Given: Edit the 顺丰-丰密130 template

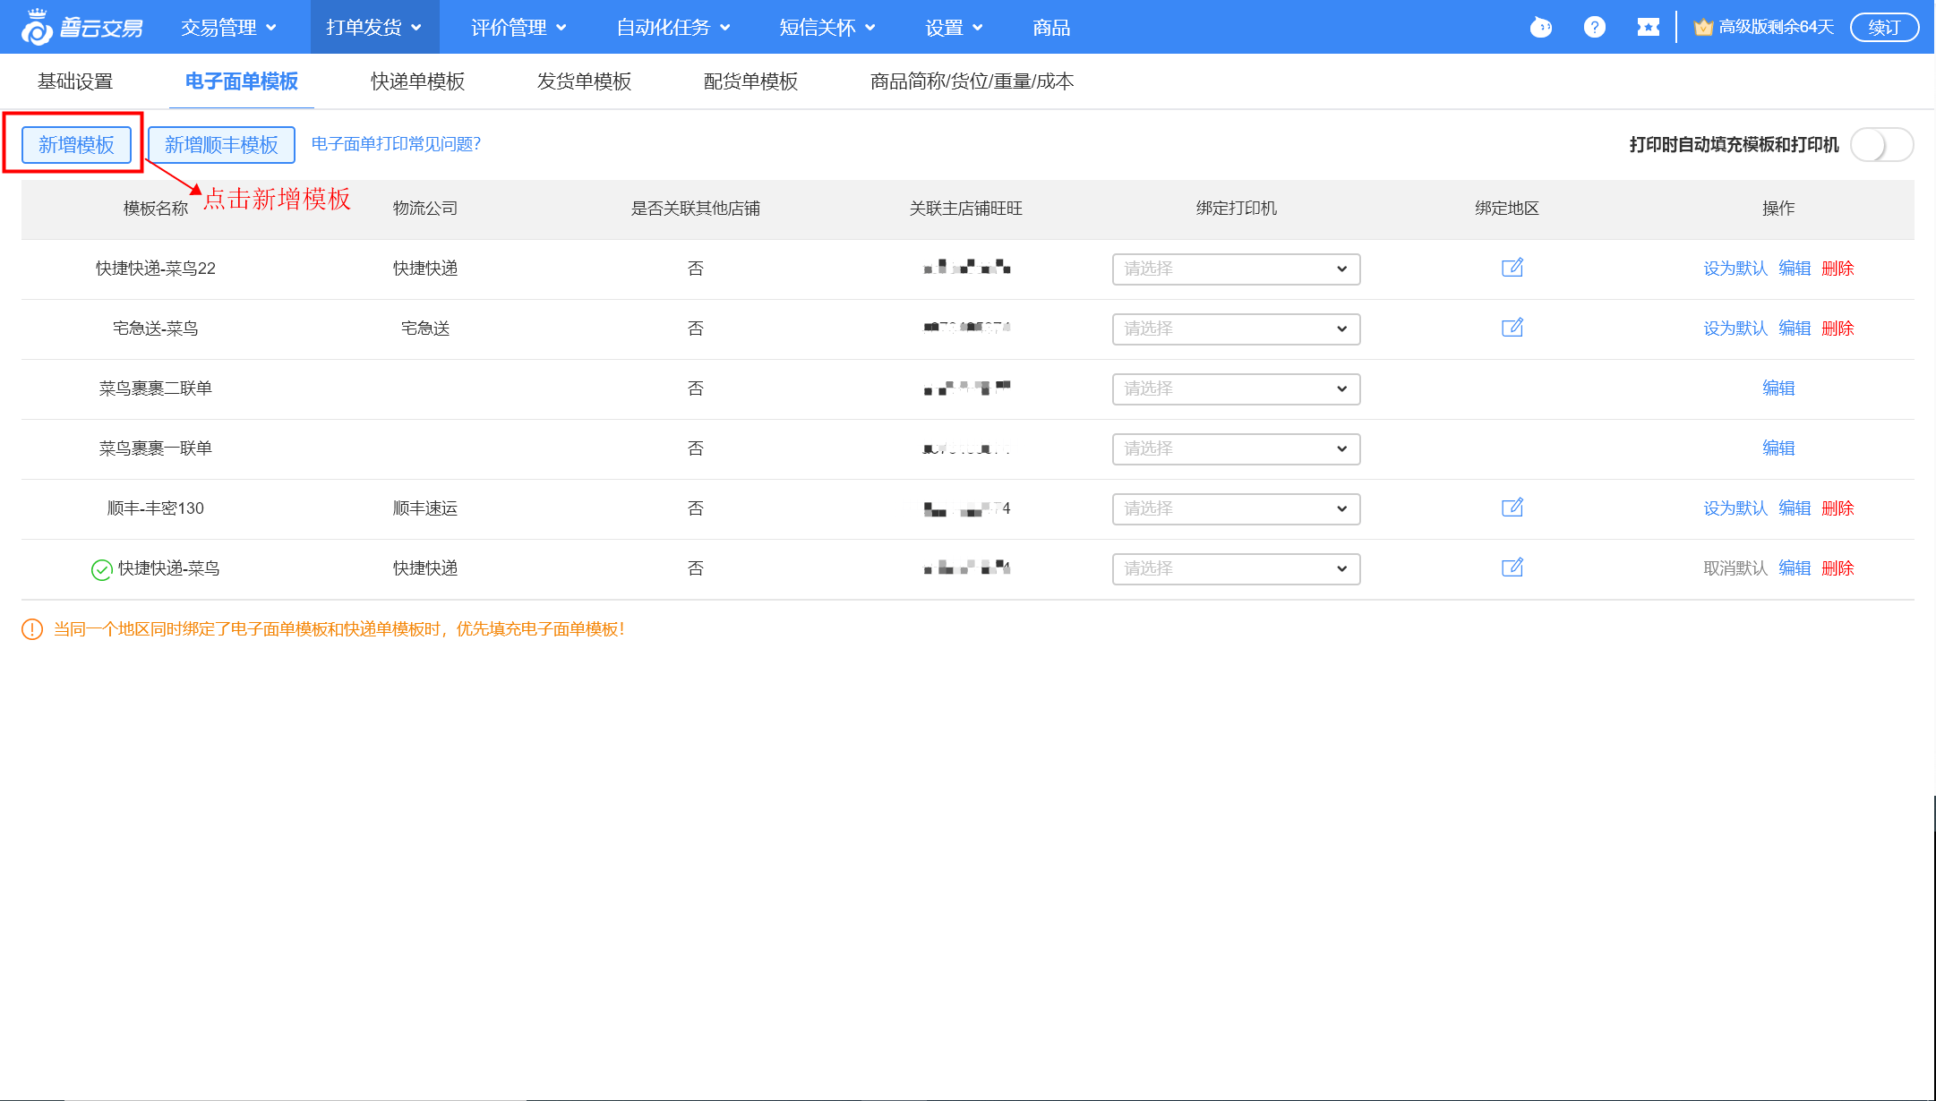Looking at the screenshot, I should [1795, 508].
